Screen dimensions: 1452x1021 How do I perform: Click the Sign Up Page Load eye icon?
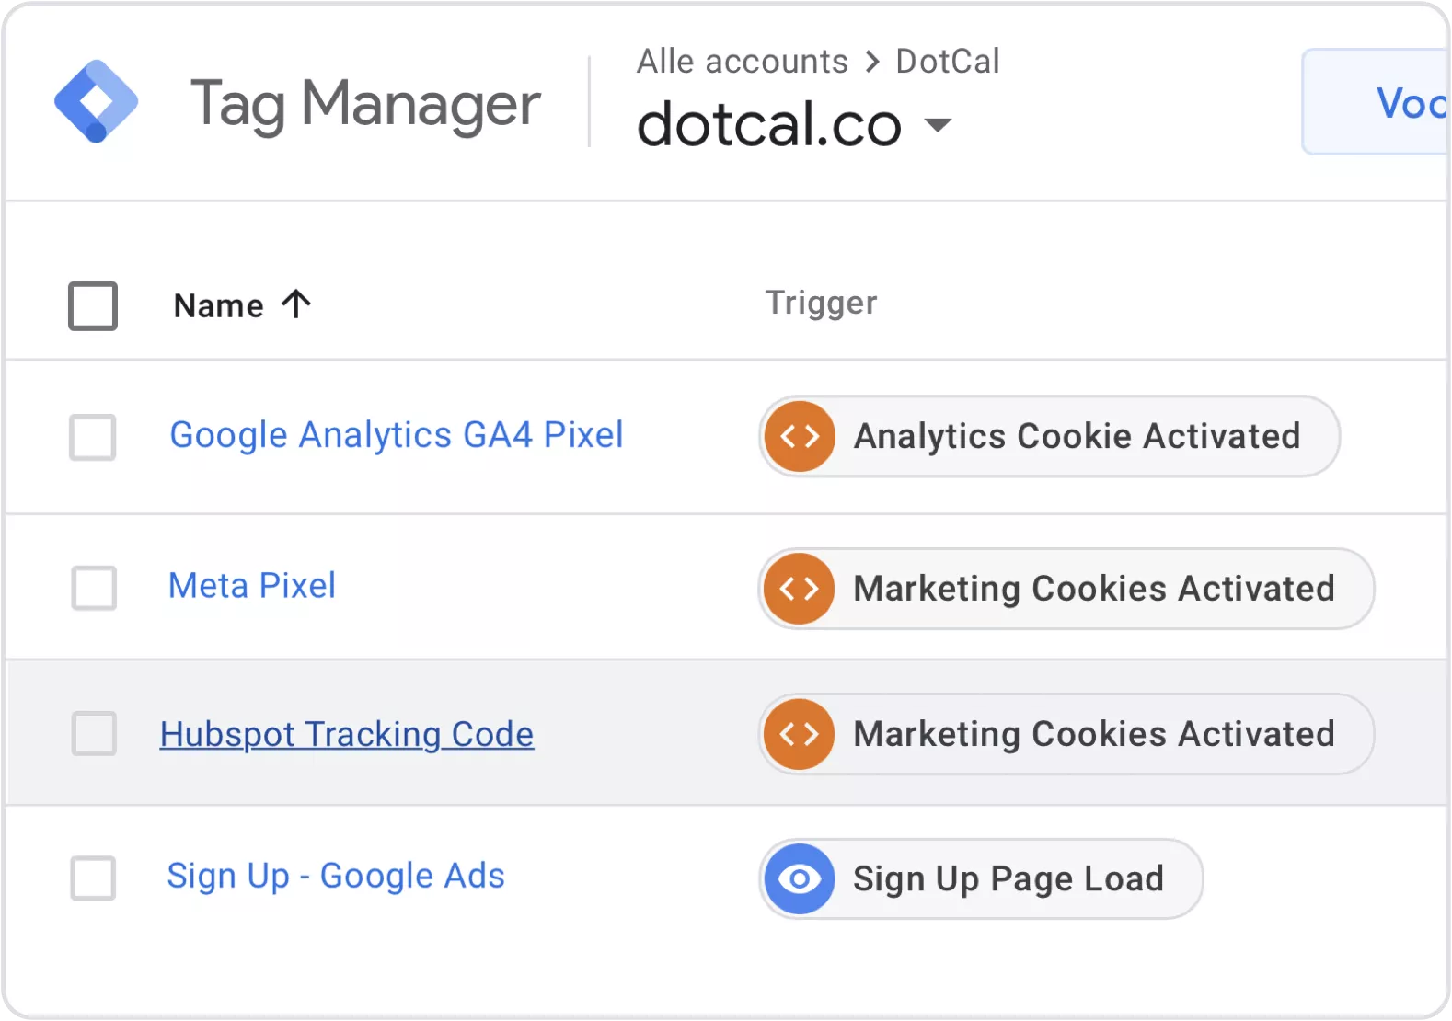pyautogui.click(x=800, y=878)
